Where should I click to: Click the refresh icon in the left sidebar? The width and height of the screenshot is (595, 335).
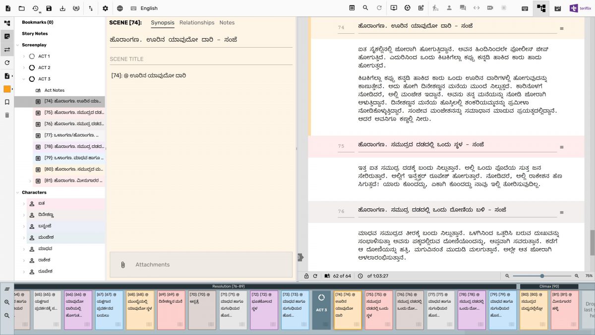click(x=7, y=63)
